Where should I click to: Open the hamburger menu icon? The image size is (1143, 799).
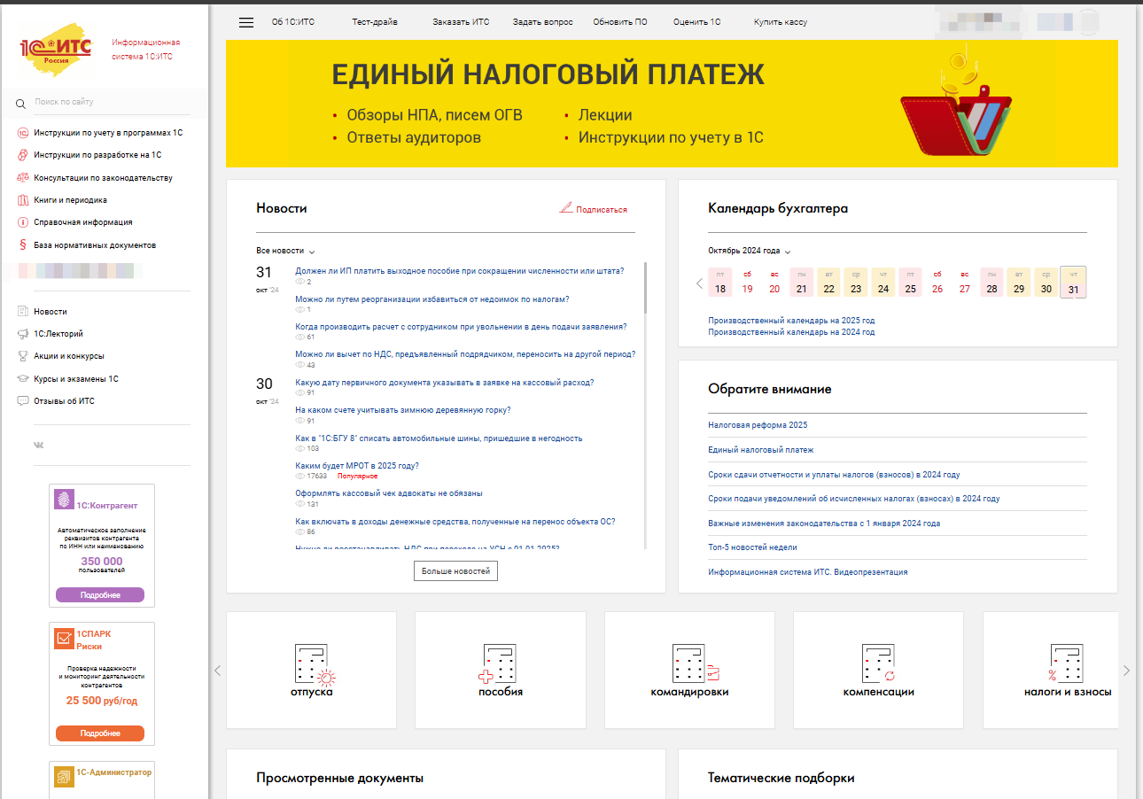point(246,22)
